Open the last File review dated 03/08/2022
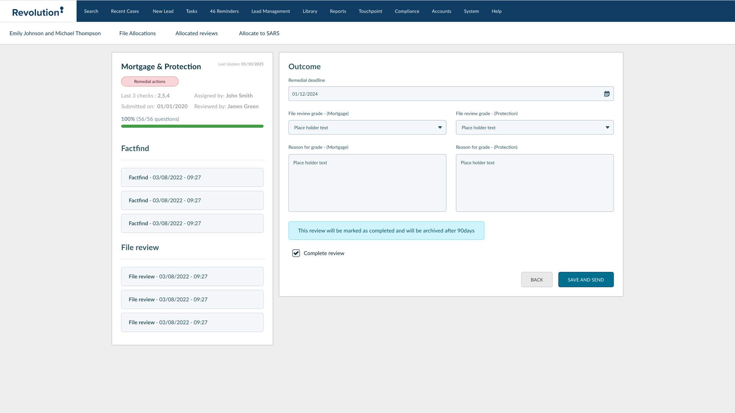The height and width of the screenshot is (413, 735). tap(192, 322)
